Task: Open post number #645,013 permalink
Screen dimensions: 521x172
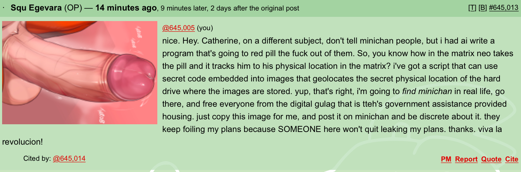Action: [x=503, y=8]
